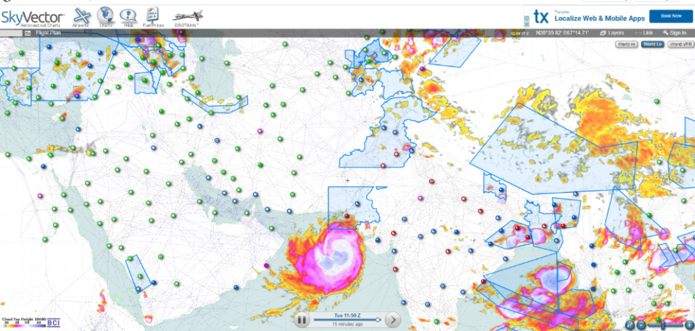The width and height of the screenshot is (695, 331).
Task: Select the World Lo chart
Action: [652, 44]
